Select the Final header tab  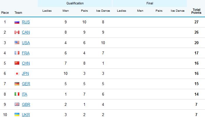pyautogui.click(x=150, y=4)
